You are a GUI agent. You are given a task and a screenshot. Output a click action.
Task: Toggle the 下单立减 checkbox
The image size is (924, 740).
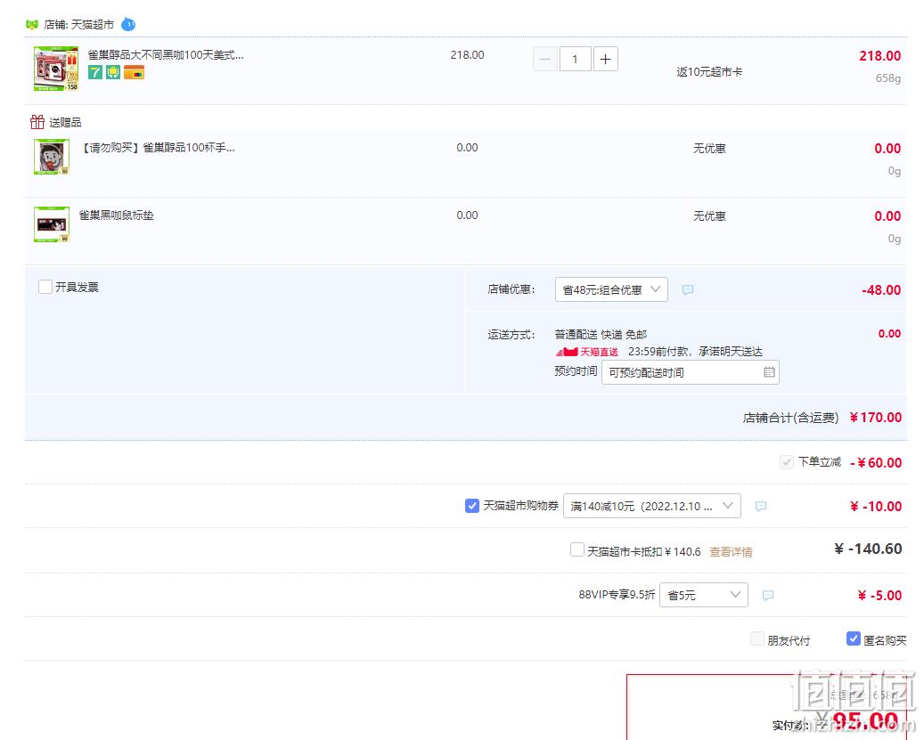click(786, 462)
